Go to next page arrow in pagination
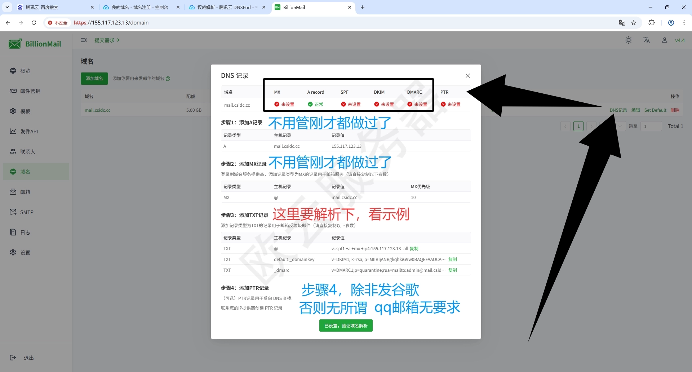Image resolution: width=692 pixels, height=372 pixels. 591,126
